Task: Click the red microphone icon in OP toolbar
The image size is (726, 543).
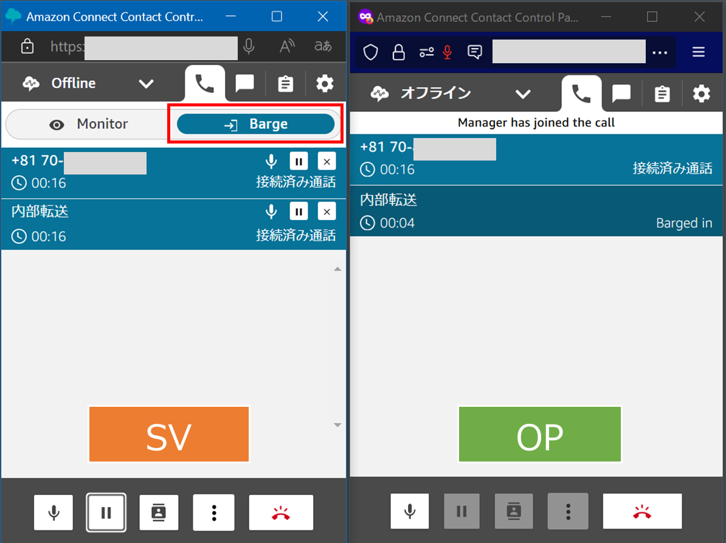Action: point(448,52)
